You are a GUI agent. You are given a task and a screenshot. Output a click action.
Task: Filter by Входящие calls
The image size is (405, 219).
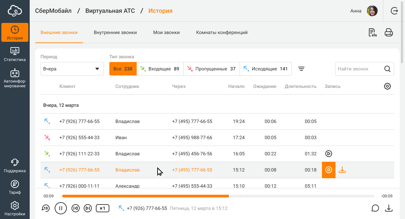point(160,69)
